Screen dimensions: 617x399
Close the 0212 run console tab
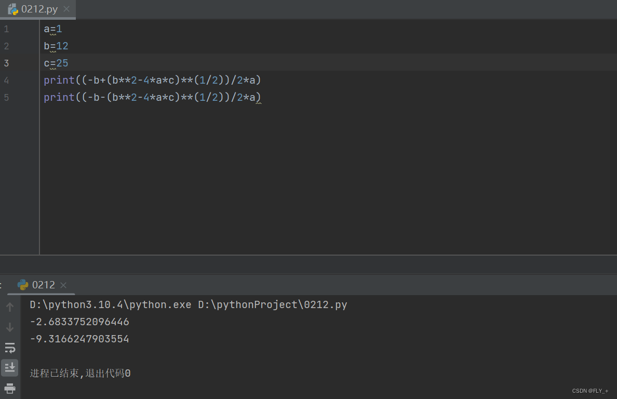63,285
